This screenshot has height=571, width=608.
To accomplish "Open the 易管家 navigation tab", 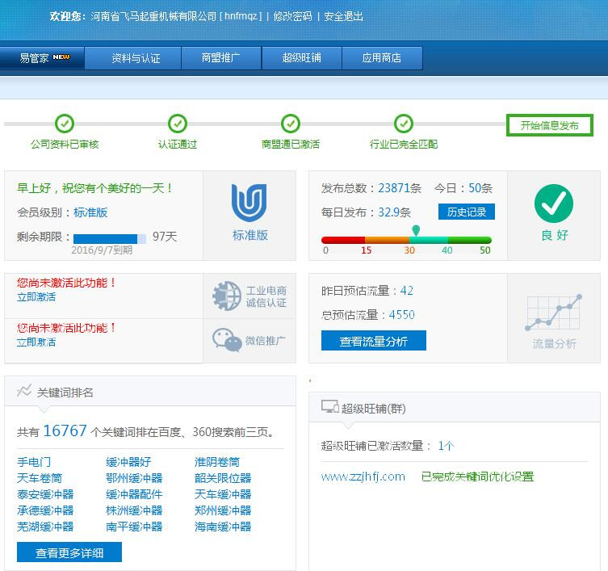I will pyautogui.click(x=44, y=58).
